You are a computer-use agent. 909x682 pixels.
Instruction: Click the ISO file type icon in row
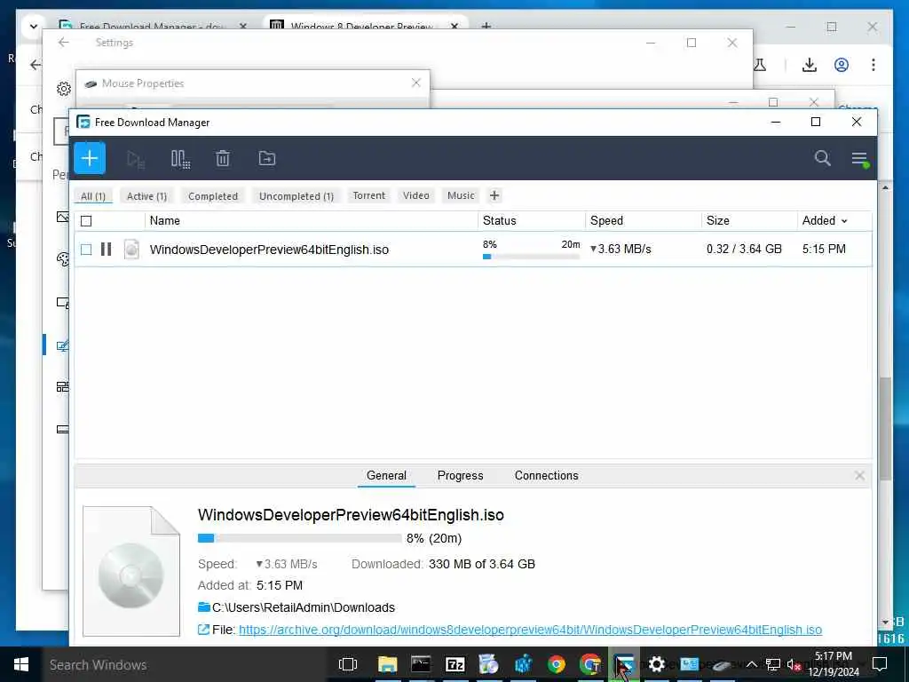[x=131, y=250]
